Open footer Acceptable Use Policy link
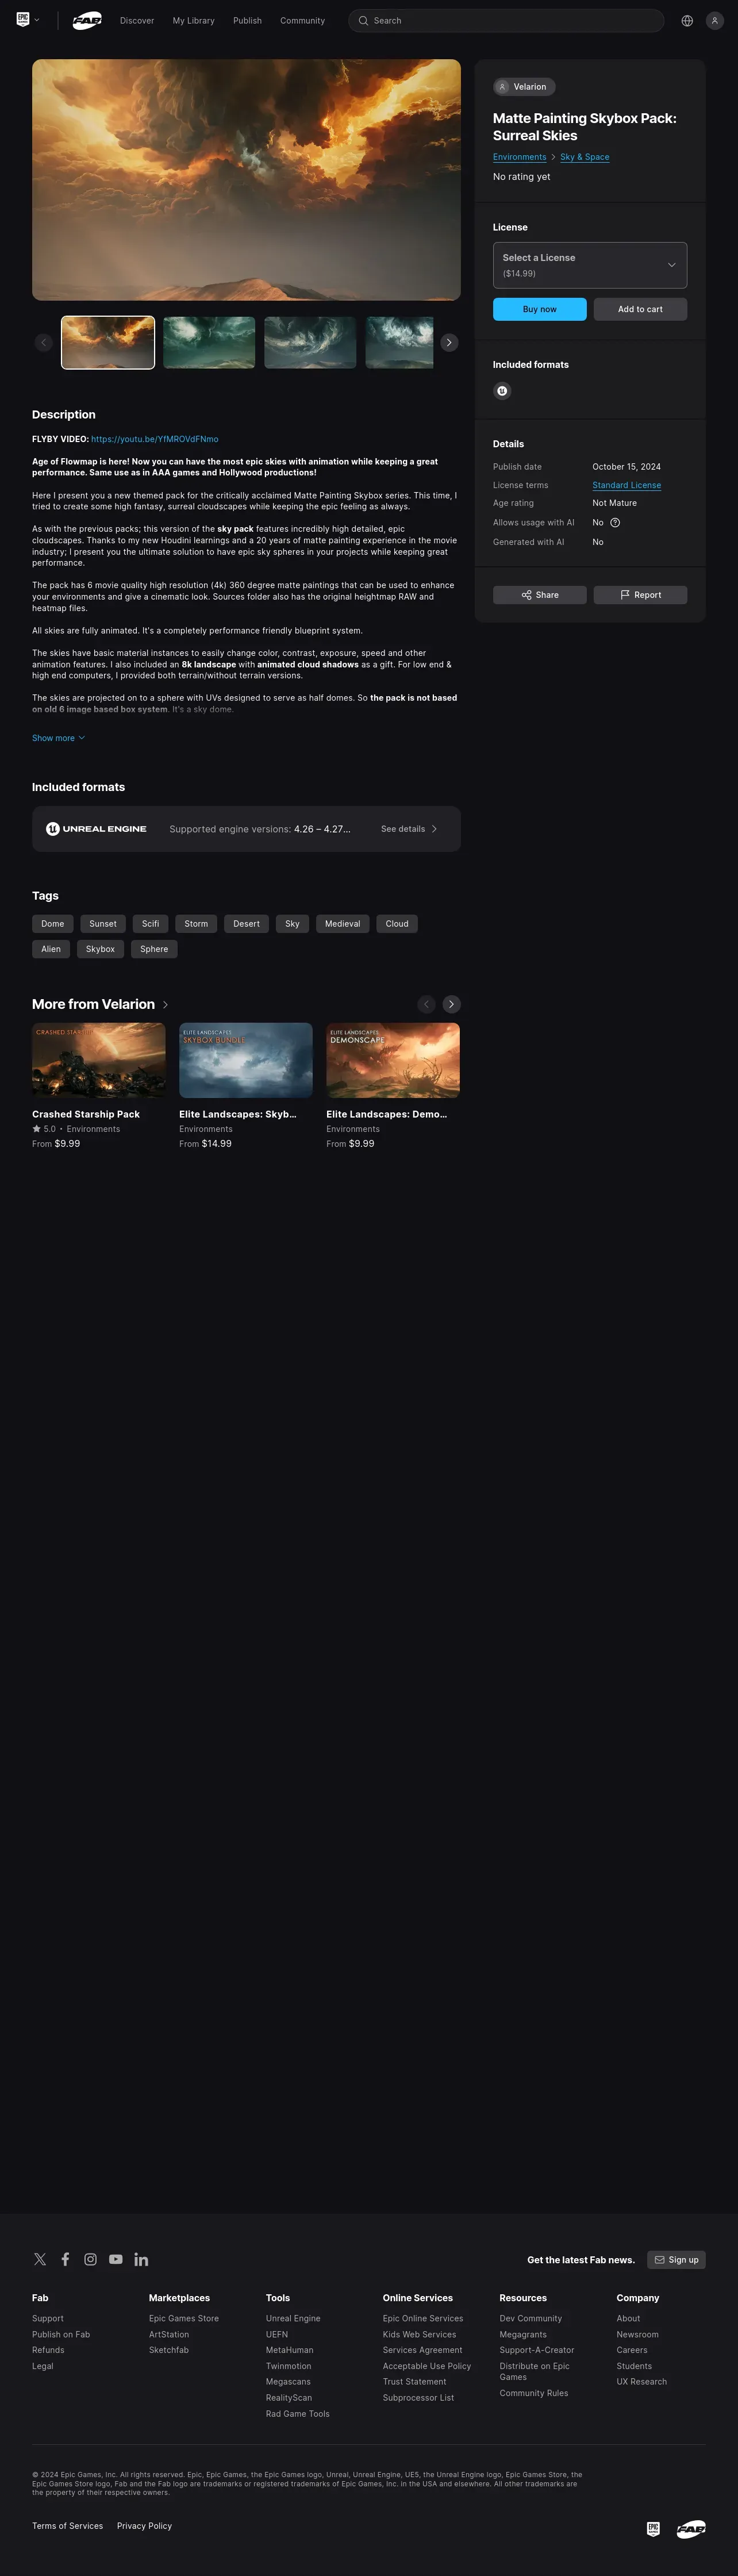Screen dimensions: 738x2576 pos(427,2366)
